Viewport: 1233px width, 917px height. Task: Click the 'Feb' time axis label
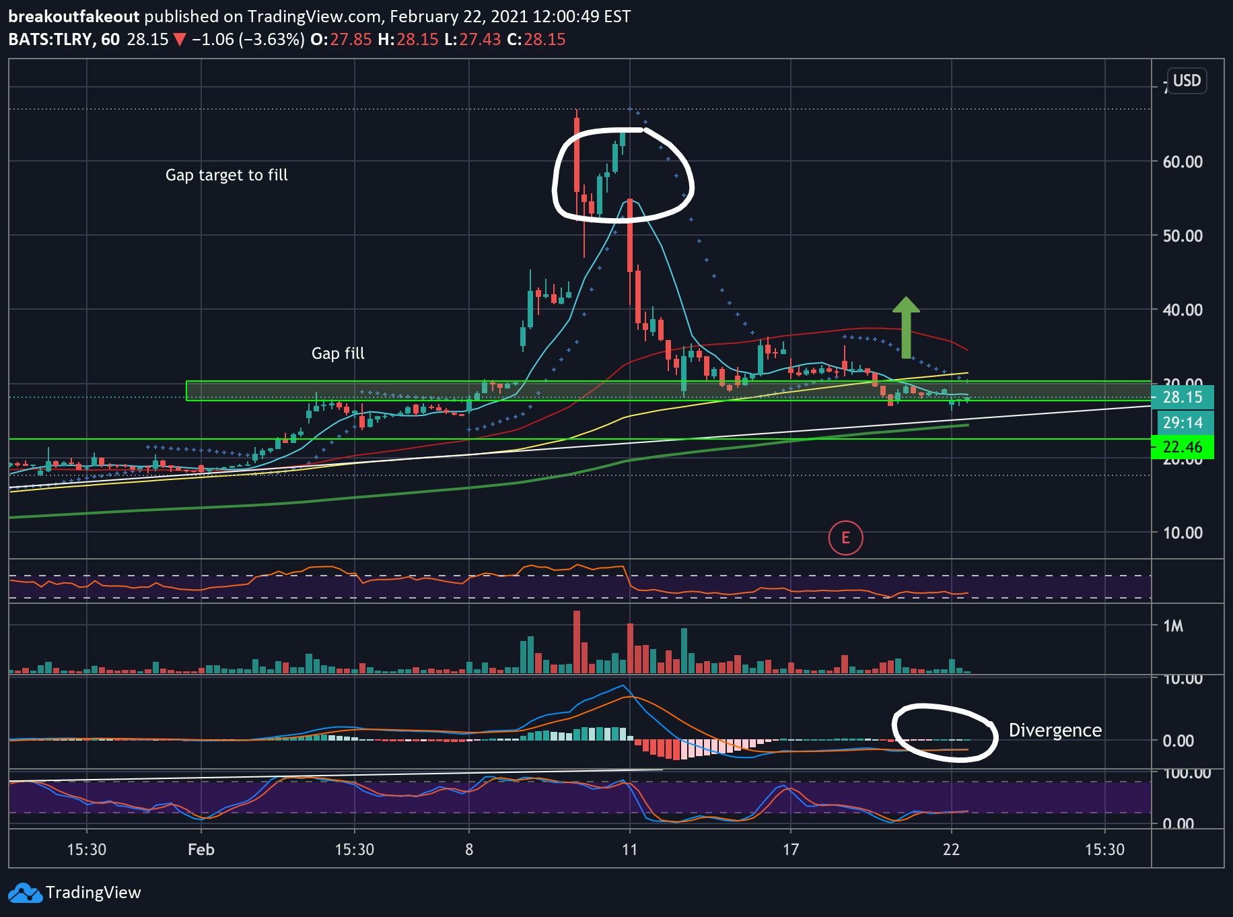coord(201,850)
